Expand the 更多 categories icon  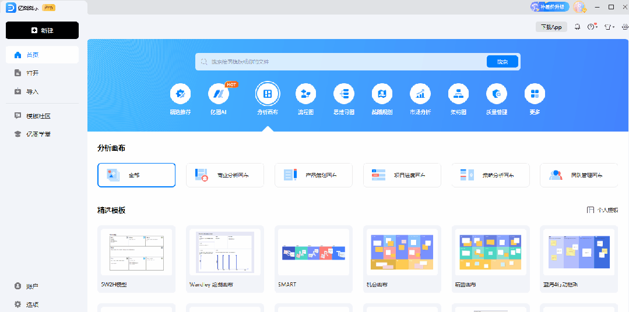[535, 94]
